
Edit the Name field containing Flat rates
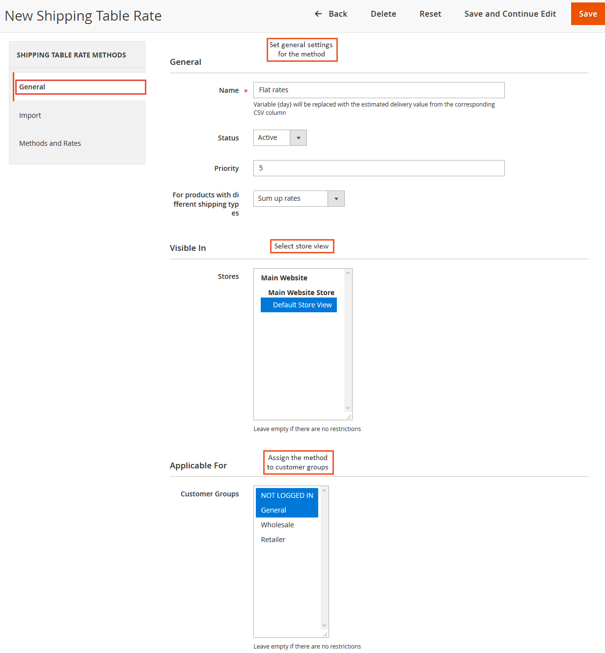(x=378, y=90)
